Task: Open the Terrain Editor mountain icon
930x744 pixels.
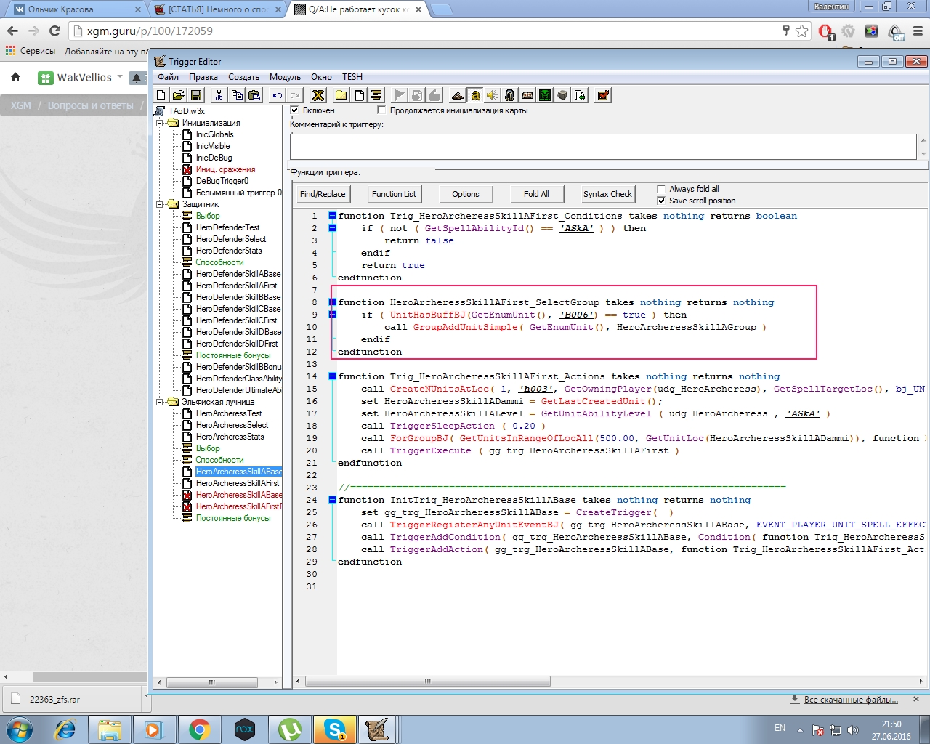Action: pos(457,95)
